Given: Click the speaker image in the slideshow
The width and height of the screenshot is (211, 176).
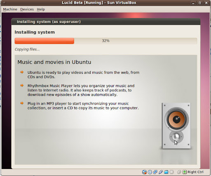Looking at the screenshot, I should 176,126.
